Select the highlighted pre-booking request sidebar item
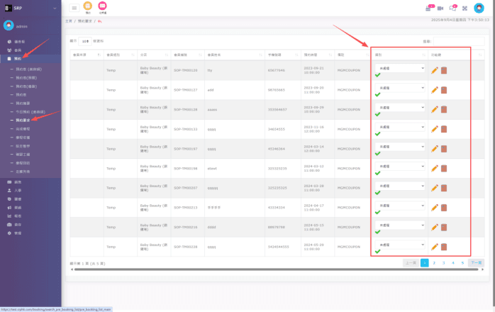 click(x=23, y=121)
